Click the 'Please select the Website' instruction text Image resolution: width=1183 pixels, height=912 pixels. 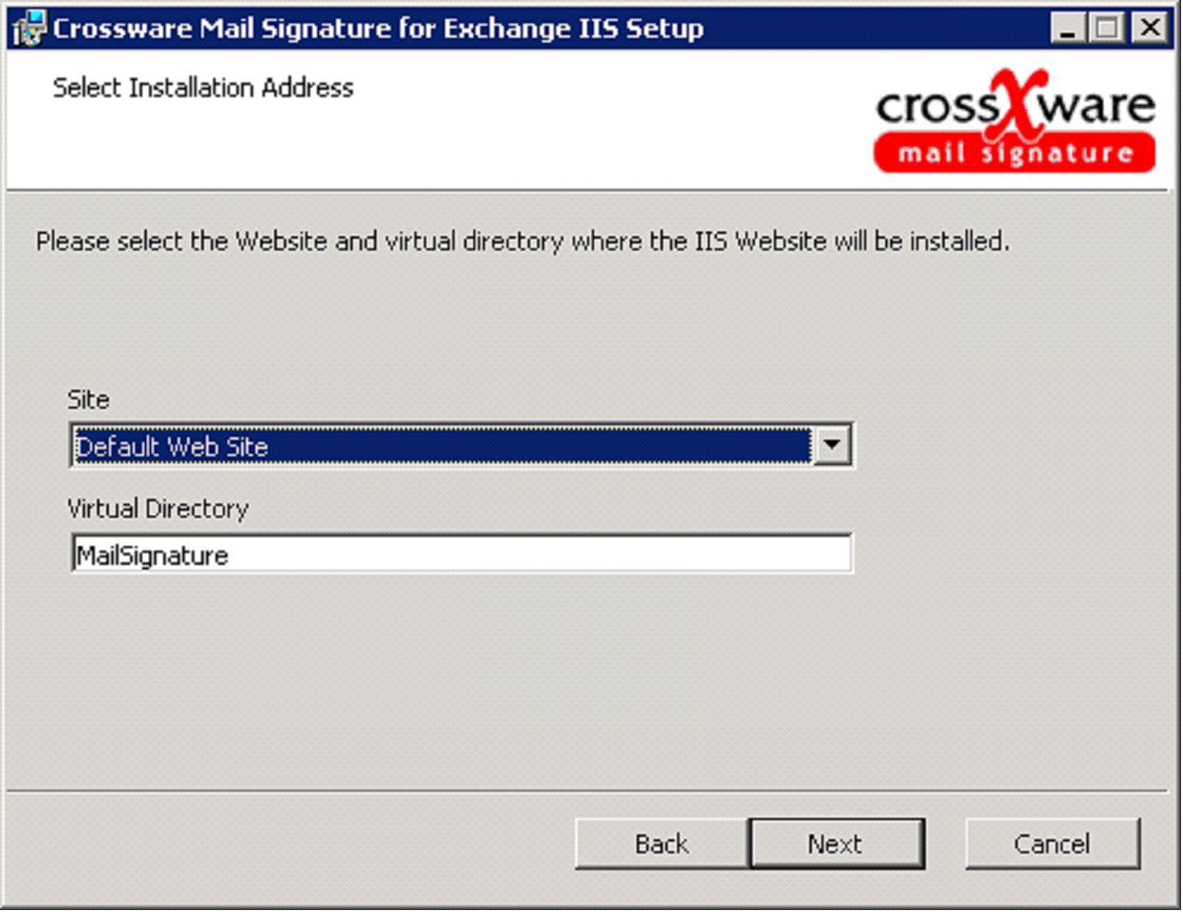[x=523, y=242]
